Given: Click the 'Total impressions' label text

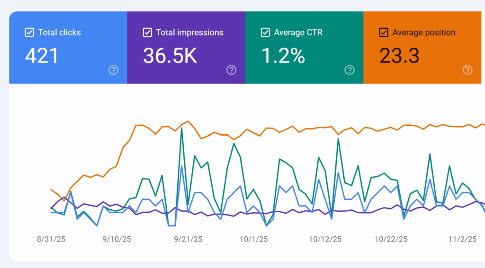Looking at the screenshot, I should coord(189,33).
